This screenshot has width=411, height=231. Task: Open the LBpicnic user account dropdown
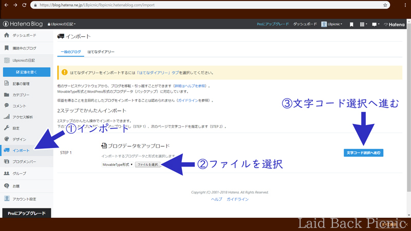coord(332,24)
